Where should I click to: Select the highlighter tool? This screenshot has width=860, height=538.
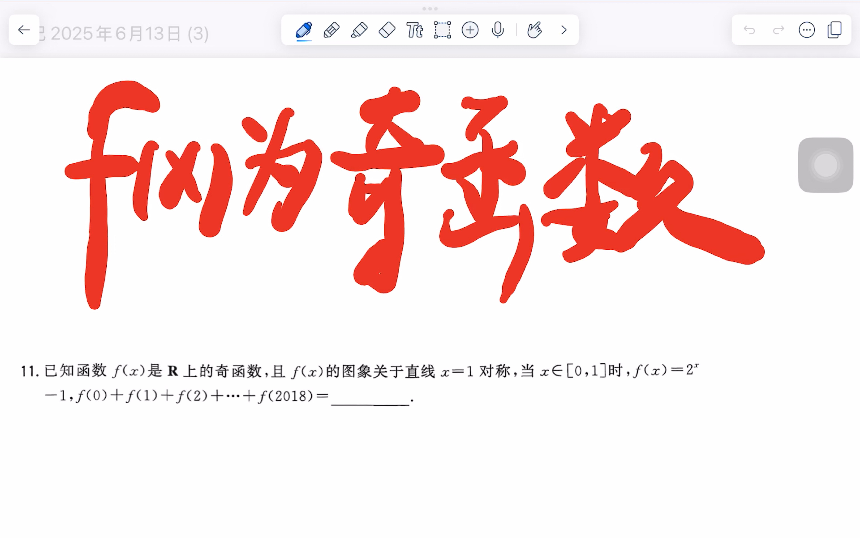pos(360,30)
